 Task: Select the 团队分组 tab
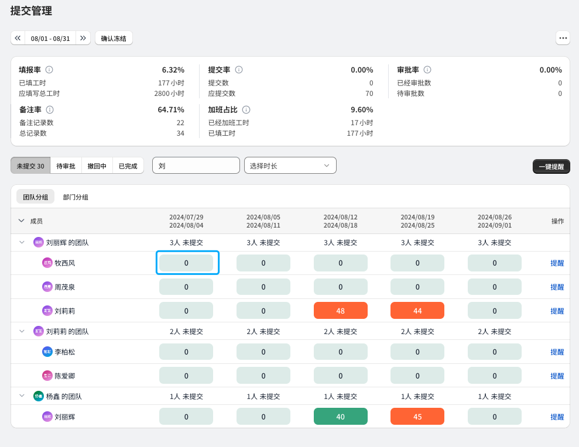click(36, 197)
